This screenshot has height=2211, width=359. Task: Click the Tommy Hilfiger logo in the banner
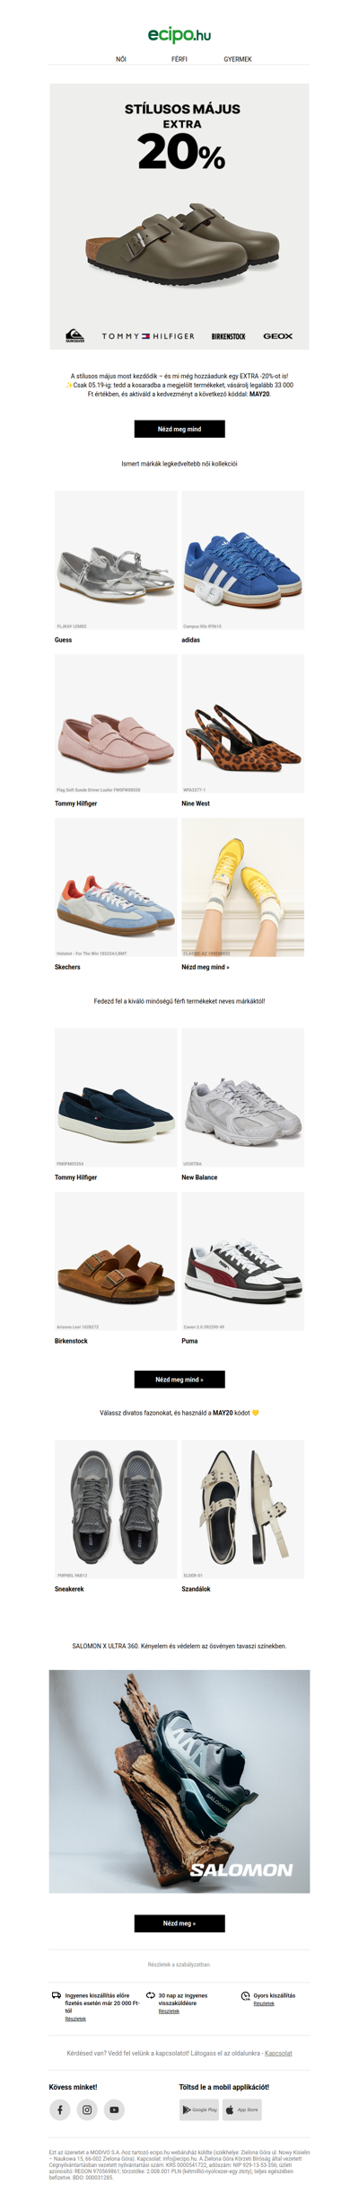[148, 336]
